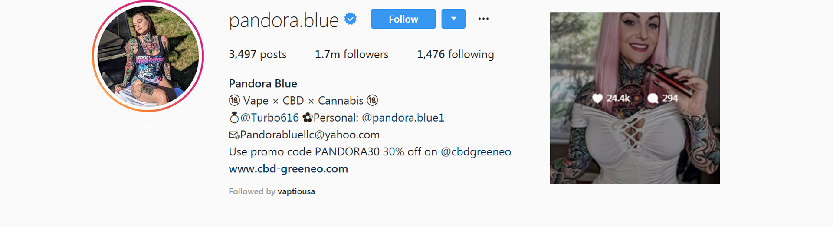
Task: Open the profile picture story ring
Action: pos(148,56)
